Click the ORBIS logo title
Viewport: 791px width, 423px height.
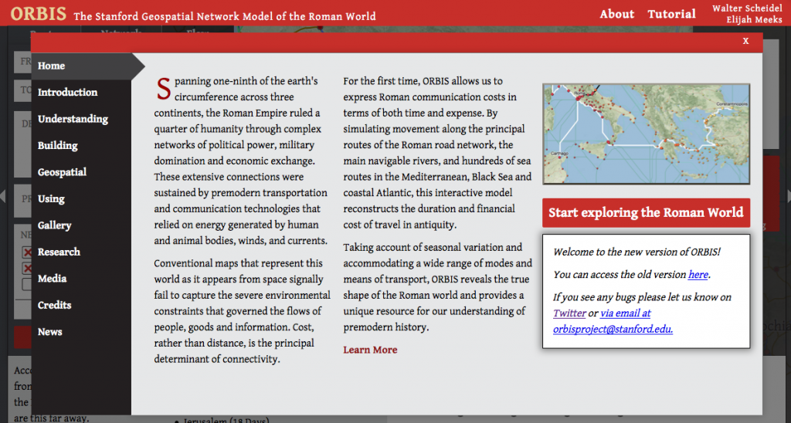[39, 14]
